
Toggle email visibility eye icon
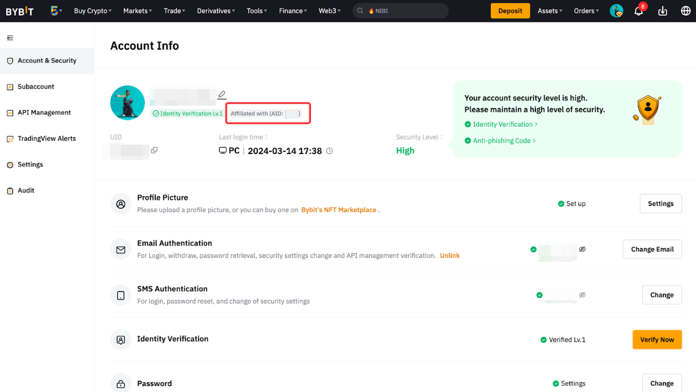(582, 249)
